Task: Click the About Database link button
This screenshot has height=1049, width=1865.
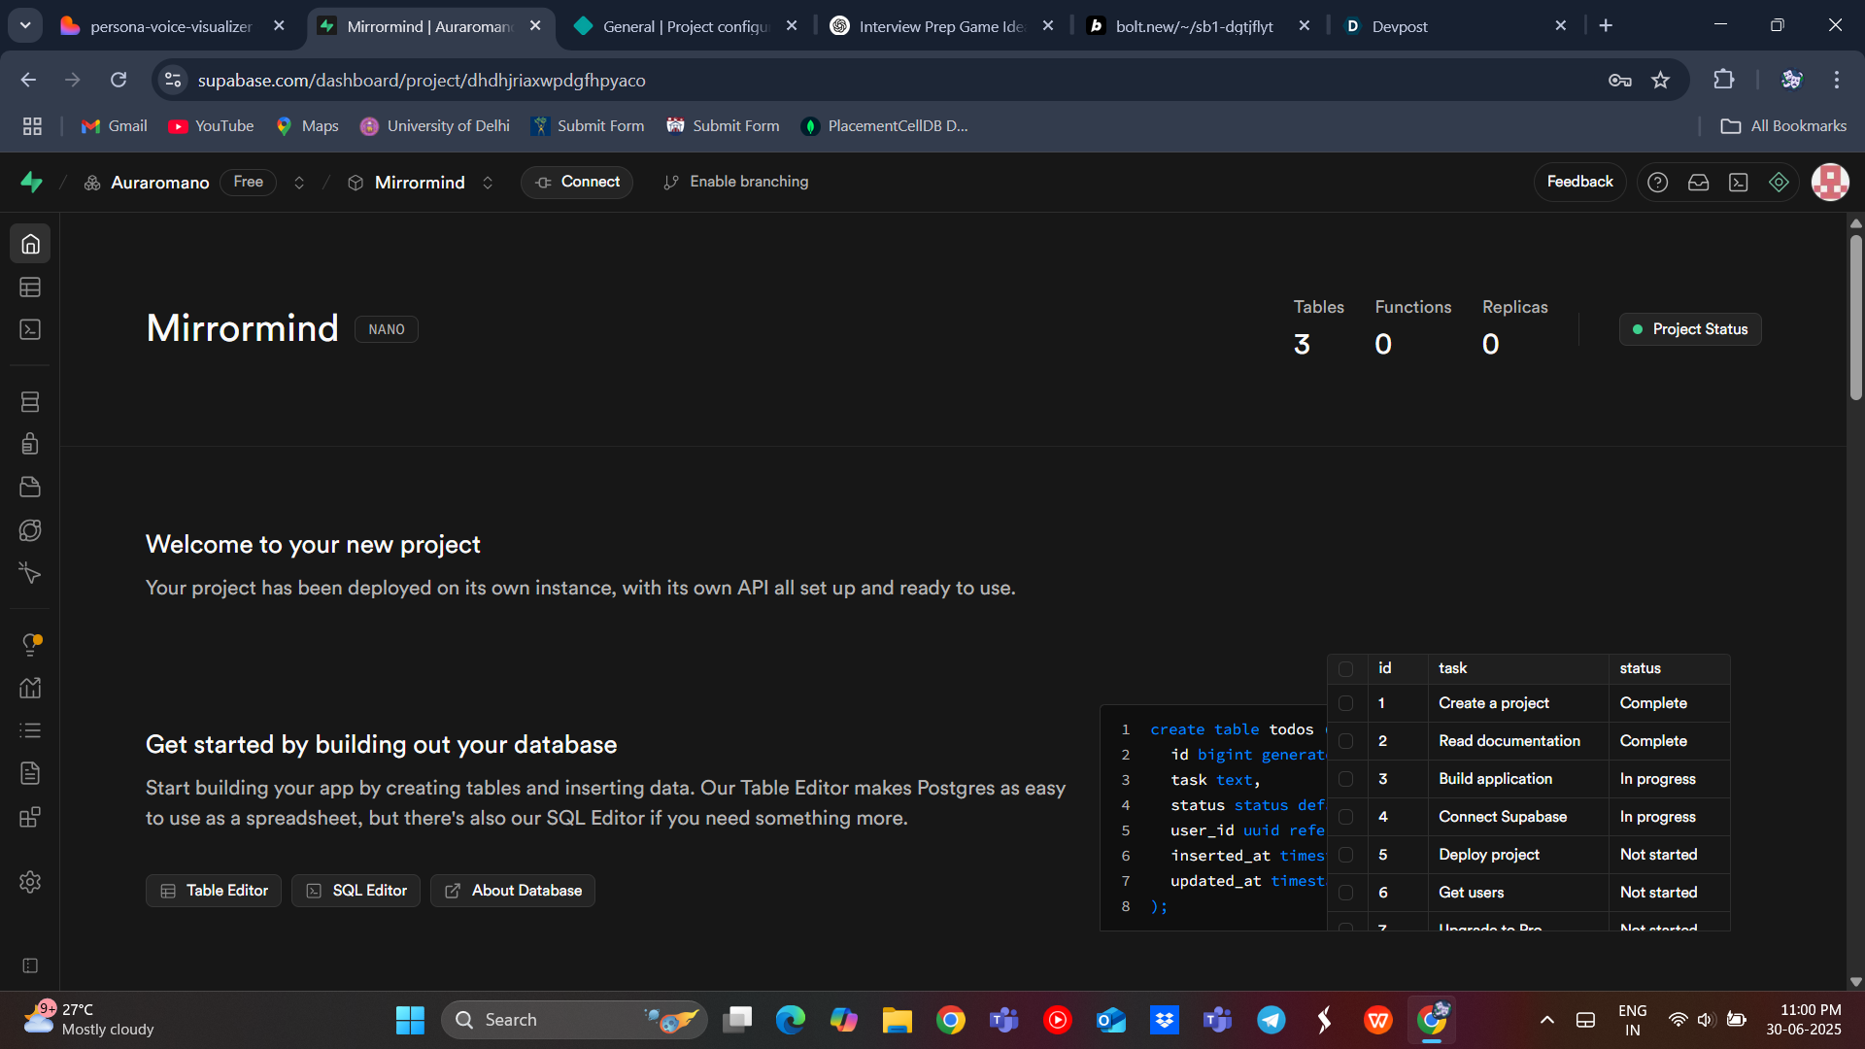Action: click(513, 891)
